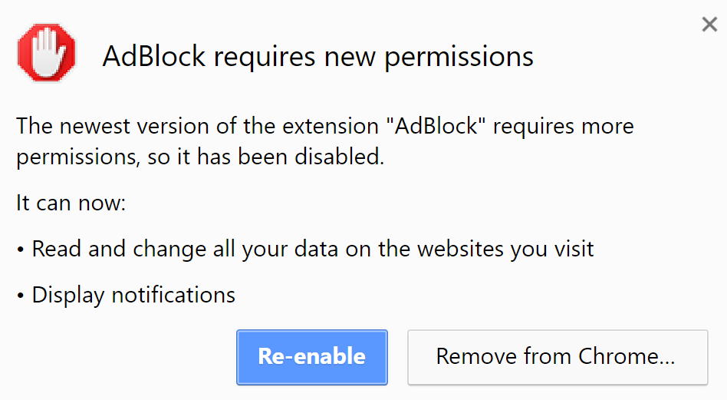Screen dimensions: 727x400
Task: Choose Remove from Chrome
Action: [557, 357]
